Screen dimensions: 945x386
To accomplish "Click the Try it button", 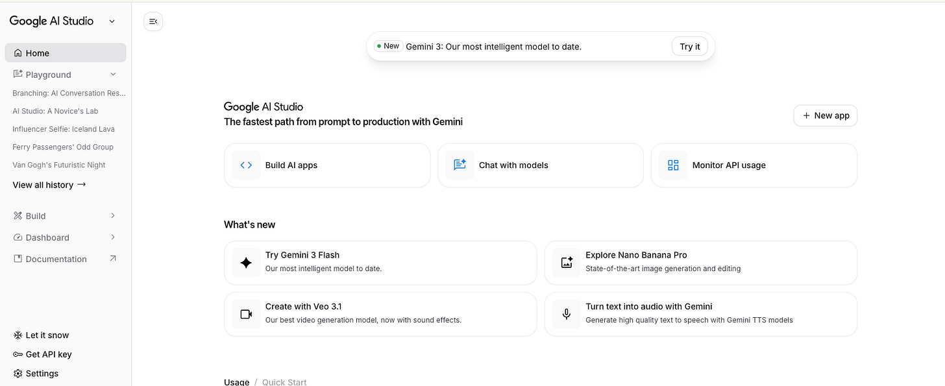I will [690, 47].
